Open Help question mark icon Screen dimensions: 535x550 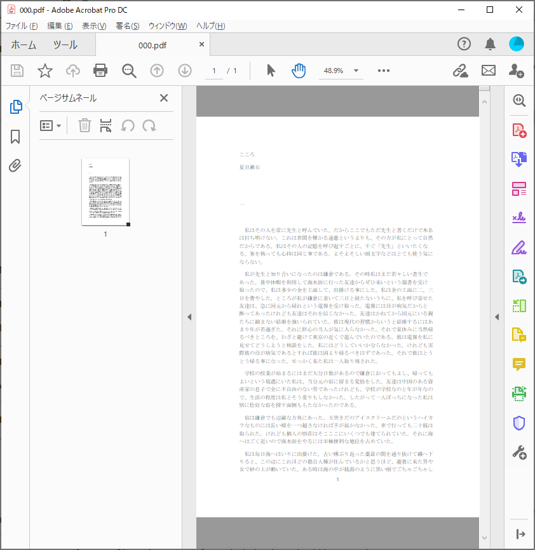[x=464, y=44]
